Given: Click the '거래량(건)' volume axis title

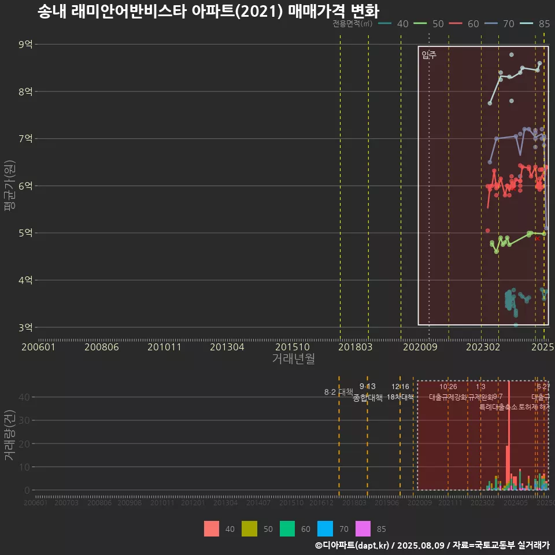Looking at the screenshot, I should [10, 435].
